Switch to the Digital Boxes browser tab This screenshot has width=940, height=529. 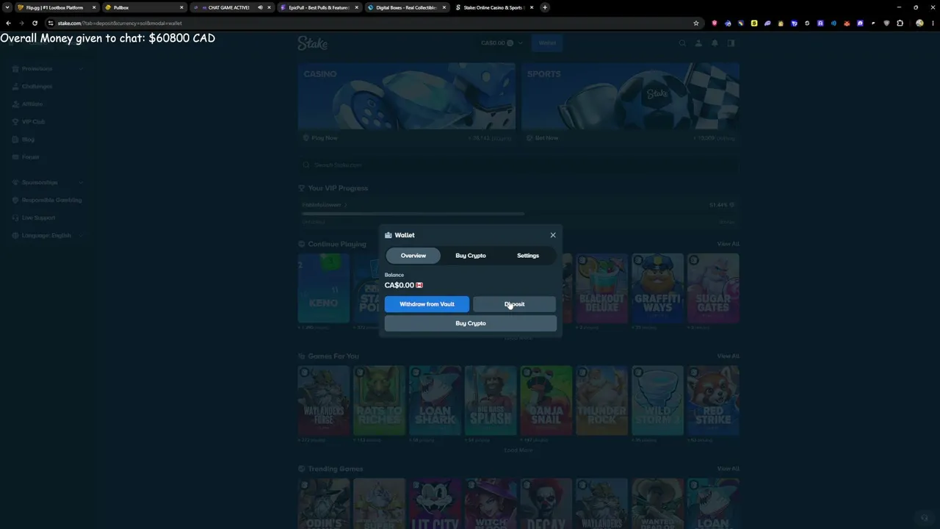click(x=406, y=7)
